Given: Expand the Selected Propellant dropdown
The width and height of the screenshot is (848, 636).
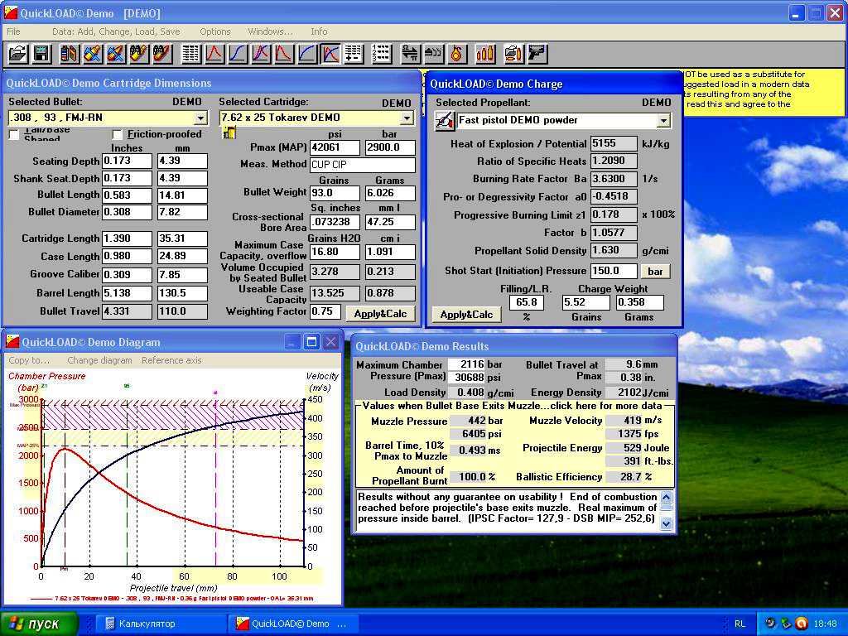Looking at the screenshot, I should (x=662, y=121).
